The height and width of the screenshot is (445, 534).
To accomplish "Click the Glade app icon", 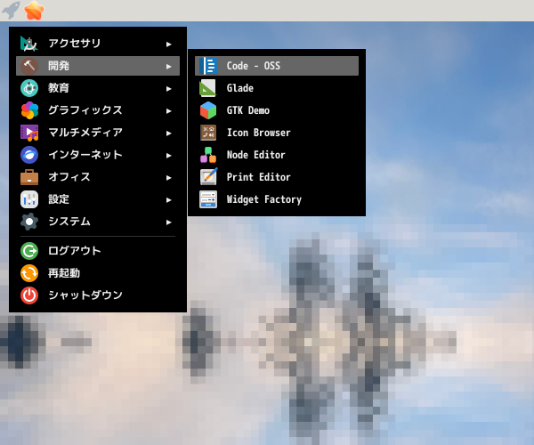I will (x=208, y=88).
